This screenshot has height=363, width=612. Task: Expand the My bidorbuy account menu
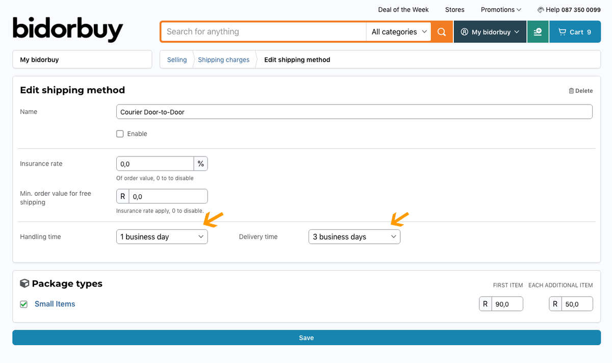(490, 32)
